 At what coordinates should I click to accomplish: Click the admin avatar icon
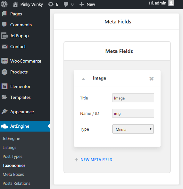(171, 3)
